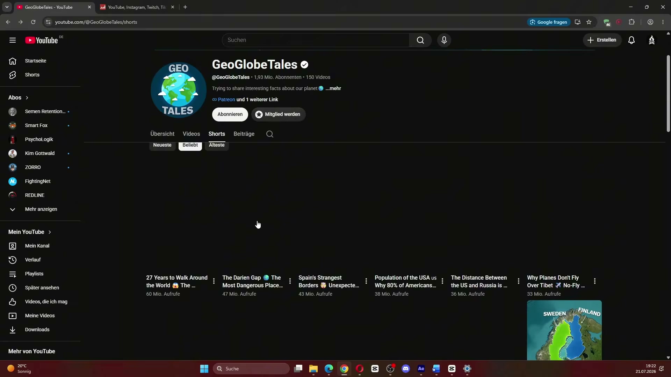Sort shorts by Neueste
Image resolution: width=671 pixels, height=377 pixels.
(x=162, y=145)
